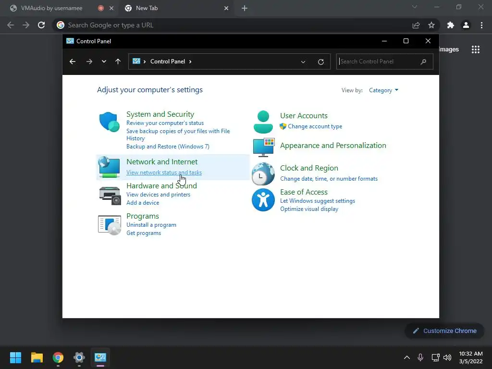
Task: Open Change date, time, or number formats
Action: click(x=329, y=179)
